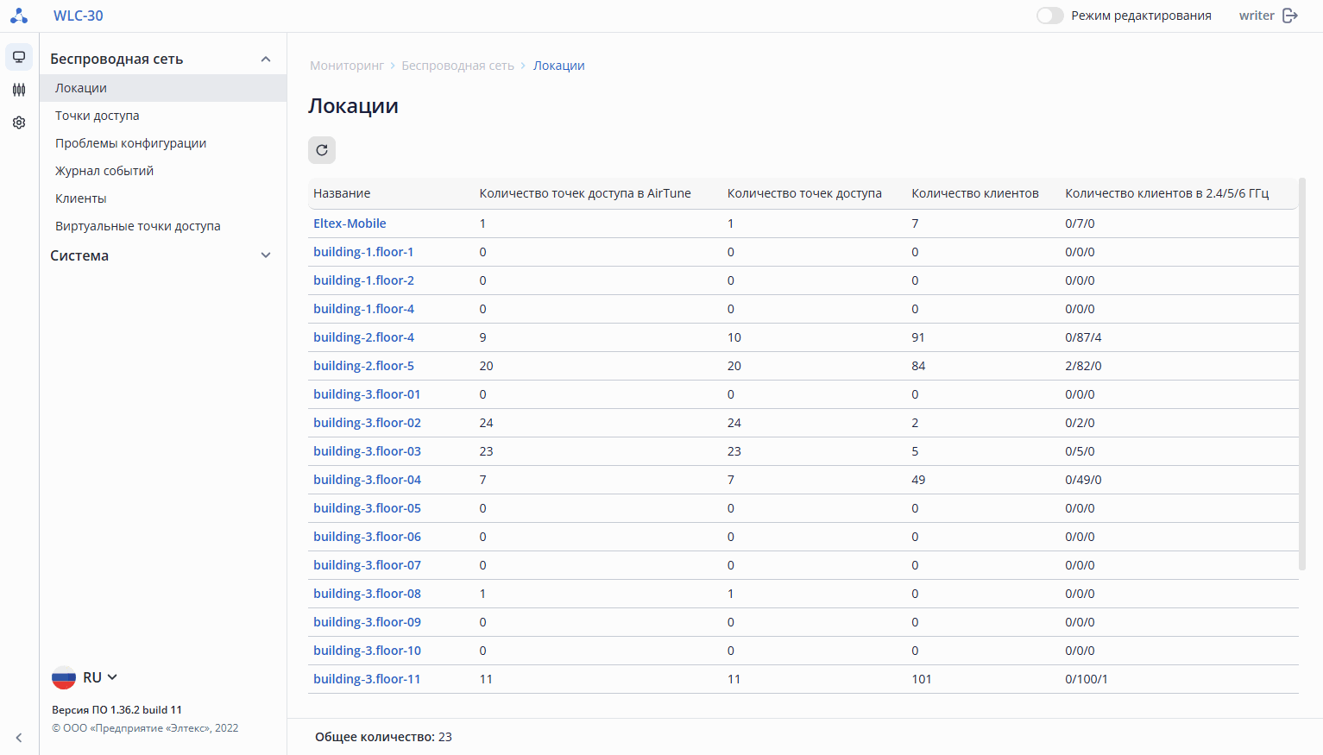Log out using the exit icon
Viewport: 1323px width, 755px height.
coord(1291,16)
